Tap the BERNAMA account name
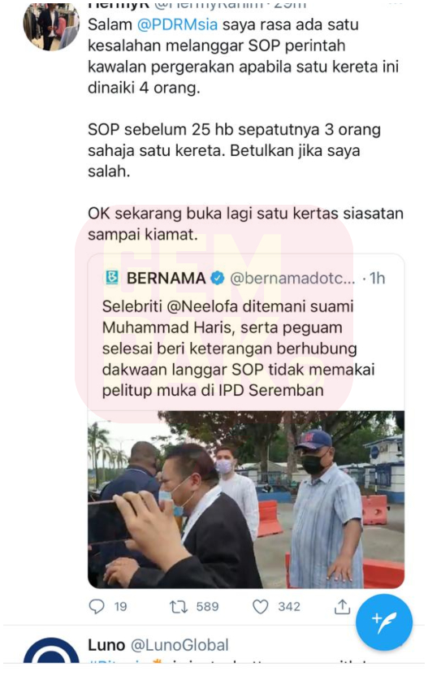 click(166, 279)
